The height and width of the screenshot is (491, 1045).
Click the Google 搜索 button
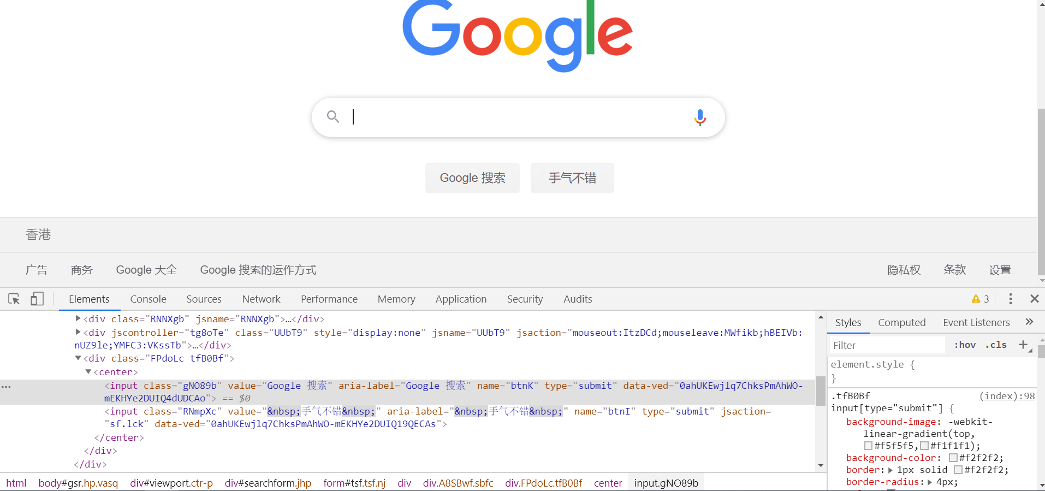(472, 178)
